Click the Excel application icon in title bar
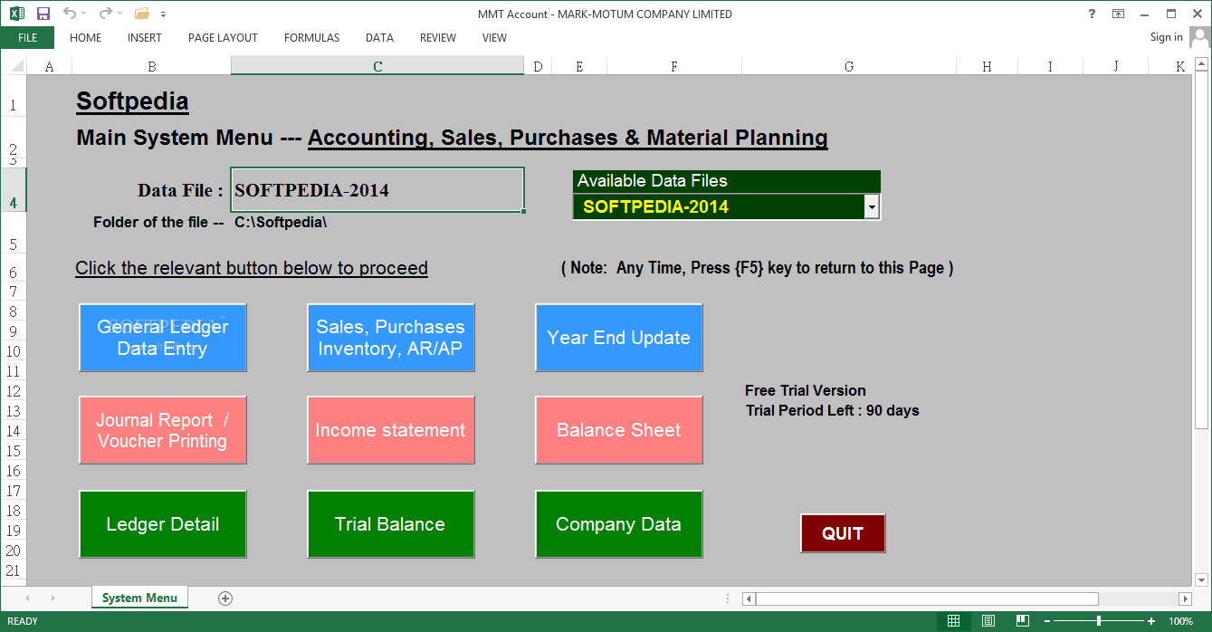Screen dimensions: 1212x632 click(17, 14)
